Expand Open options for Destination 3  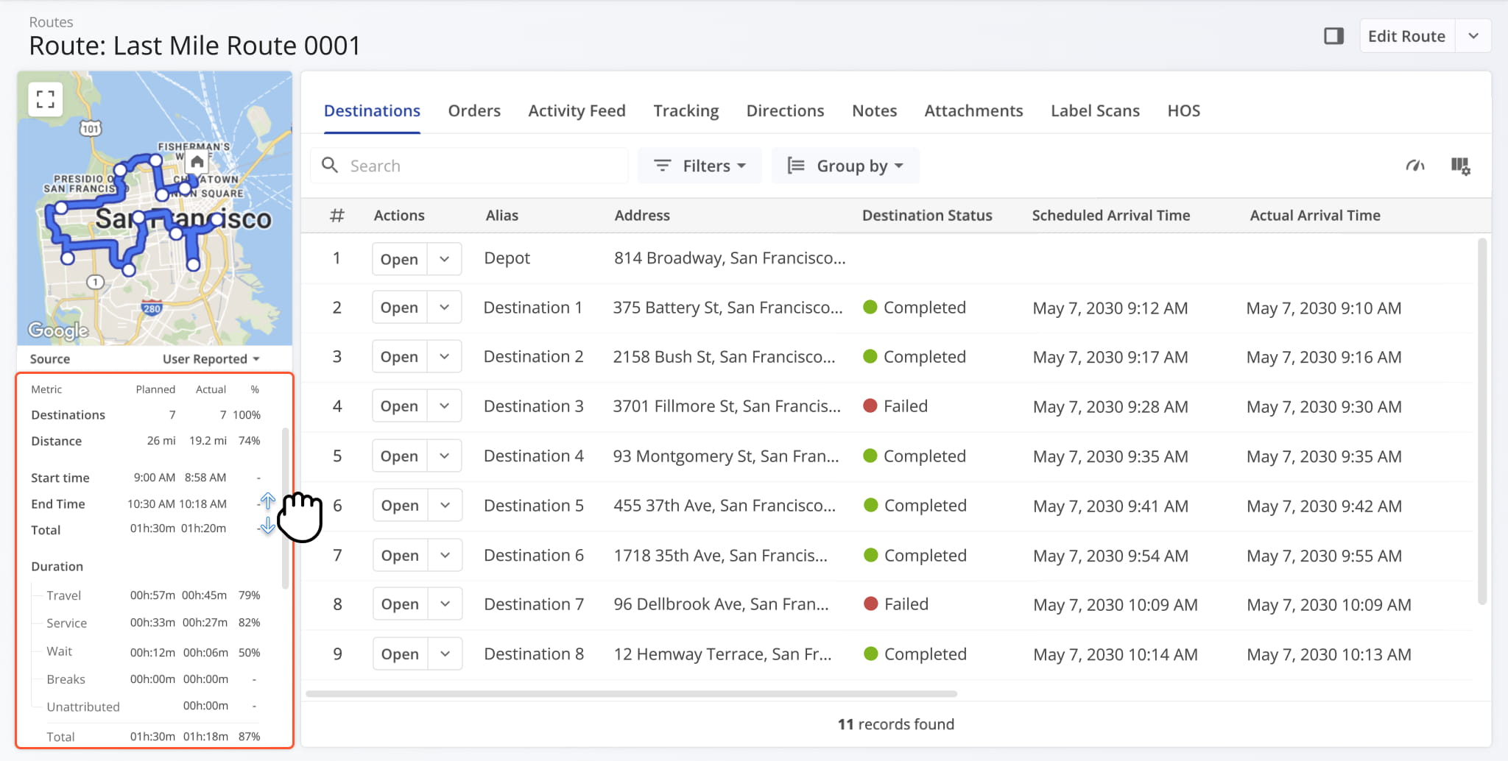tap(444, 406)
